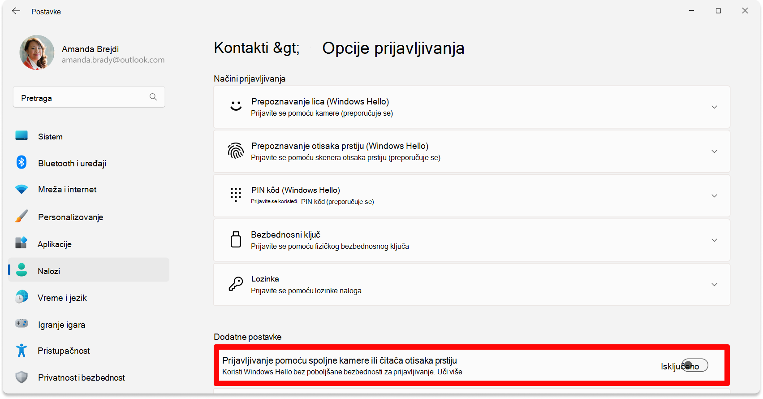Open Bluetooth i uređaji category
The image size is (763, 399).
[89, 163]
